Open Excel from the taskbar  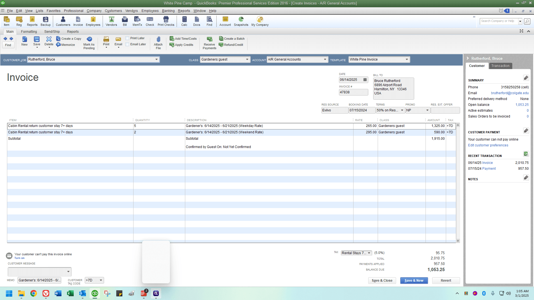70,293
